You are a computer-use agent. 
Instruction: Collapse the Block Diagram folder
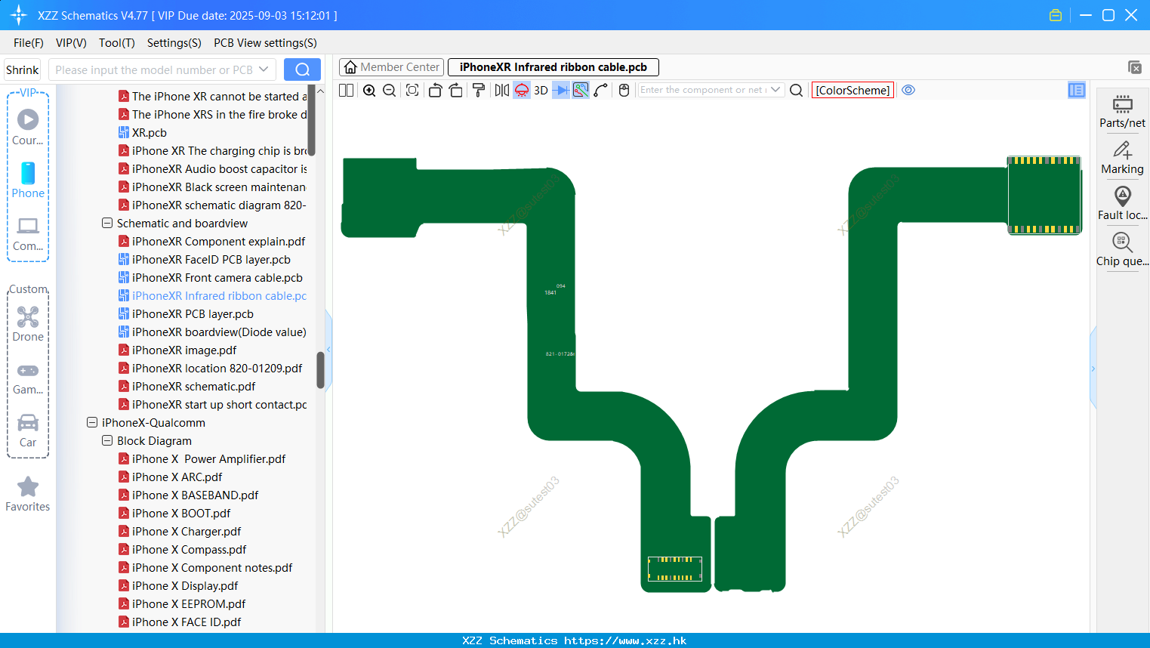[x=107, y=440]
